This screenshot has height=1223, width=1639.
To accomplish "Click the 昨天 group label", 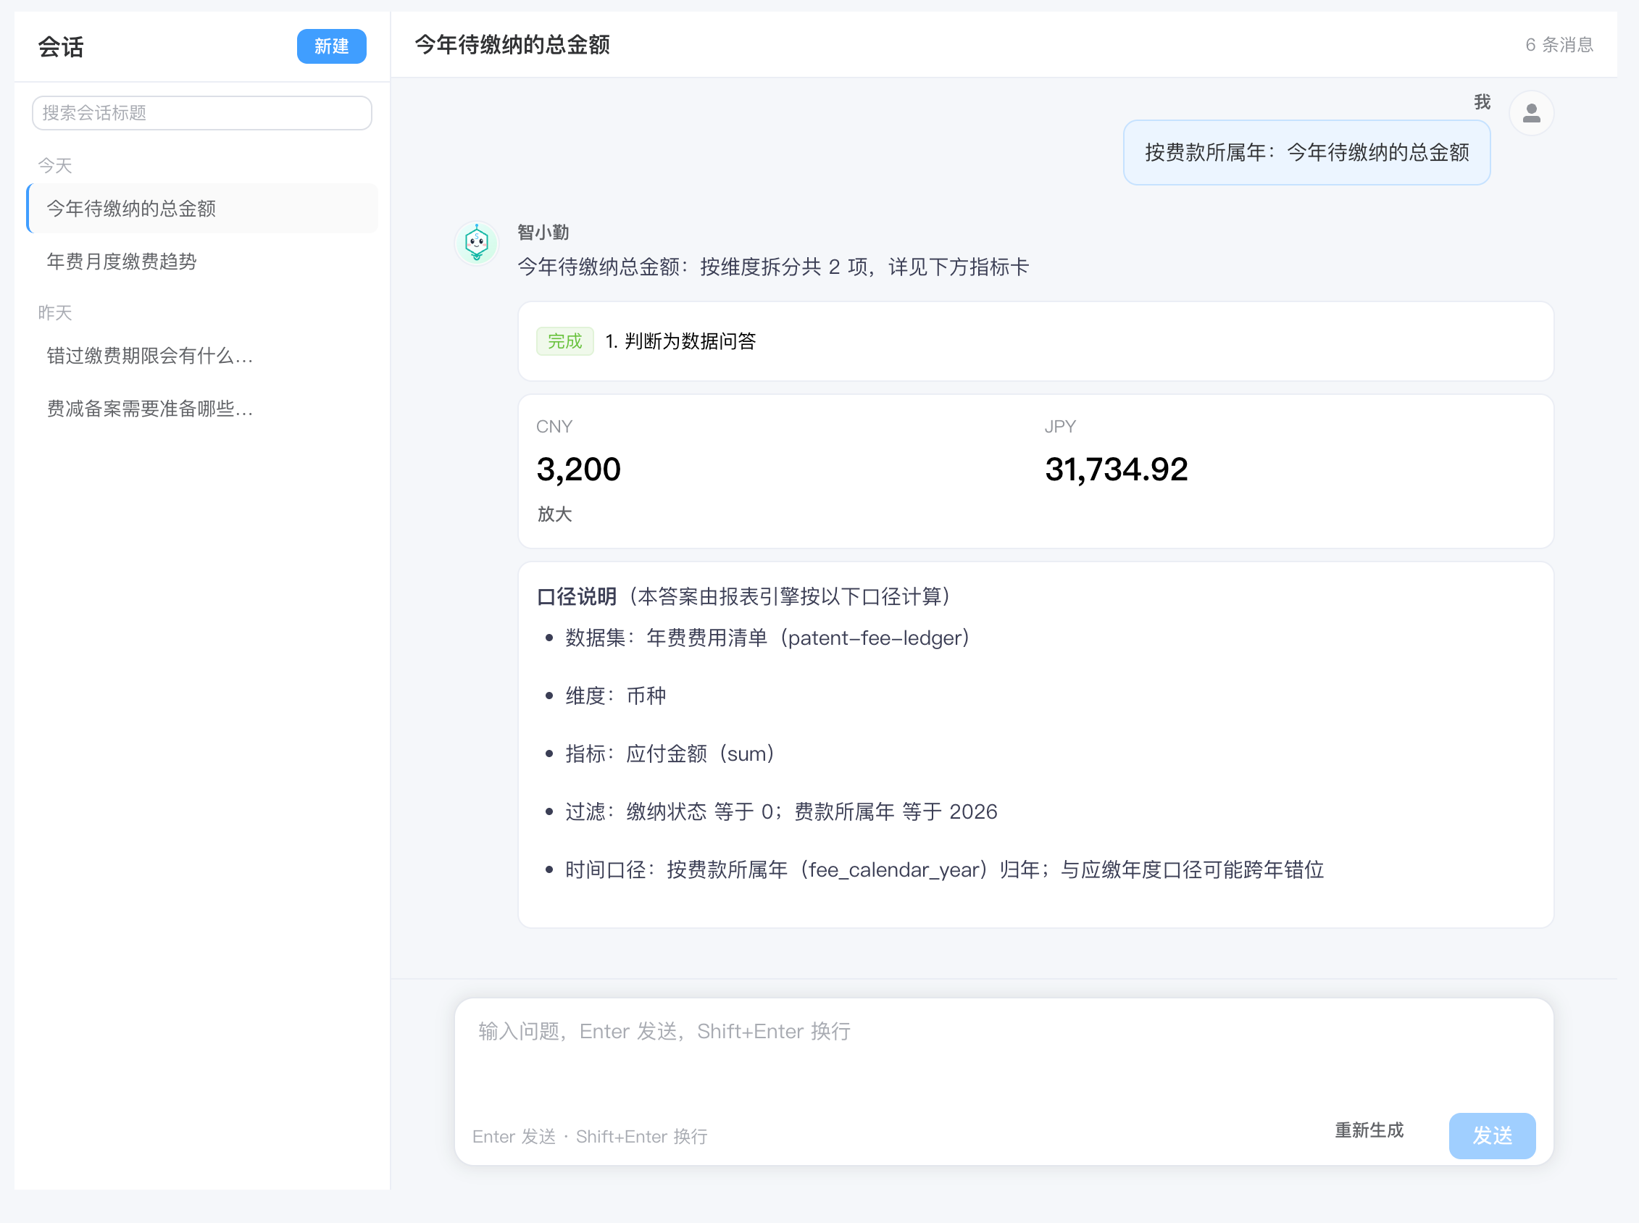I will point(55,312).
